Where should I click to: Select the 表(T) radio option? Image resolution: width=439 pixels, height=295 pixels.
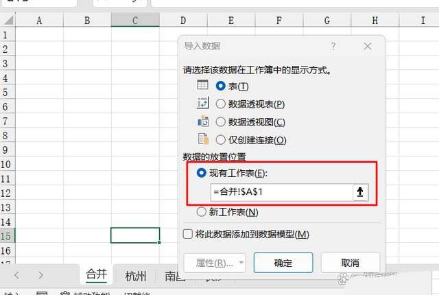pos(221,86)
